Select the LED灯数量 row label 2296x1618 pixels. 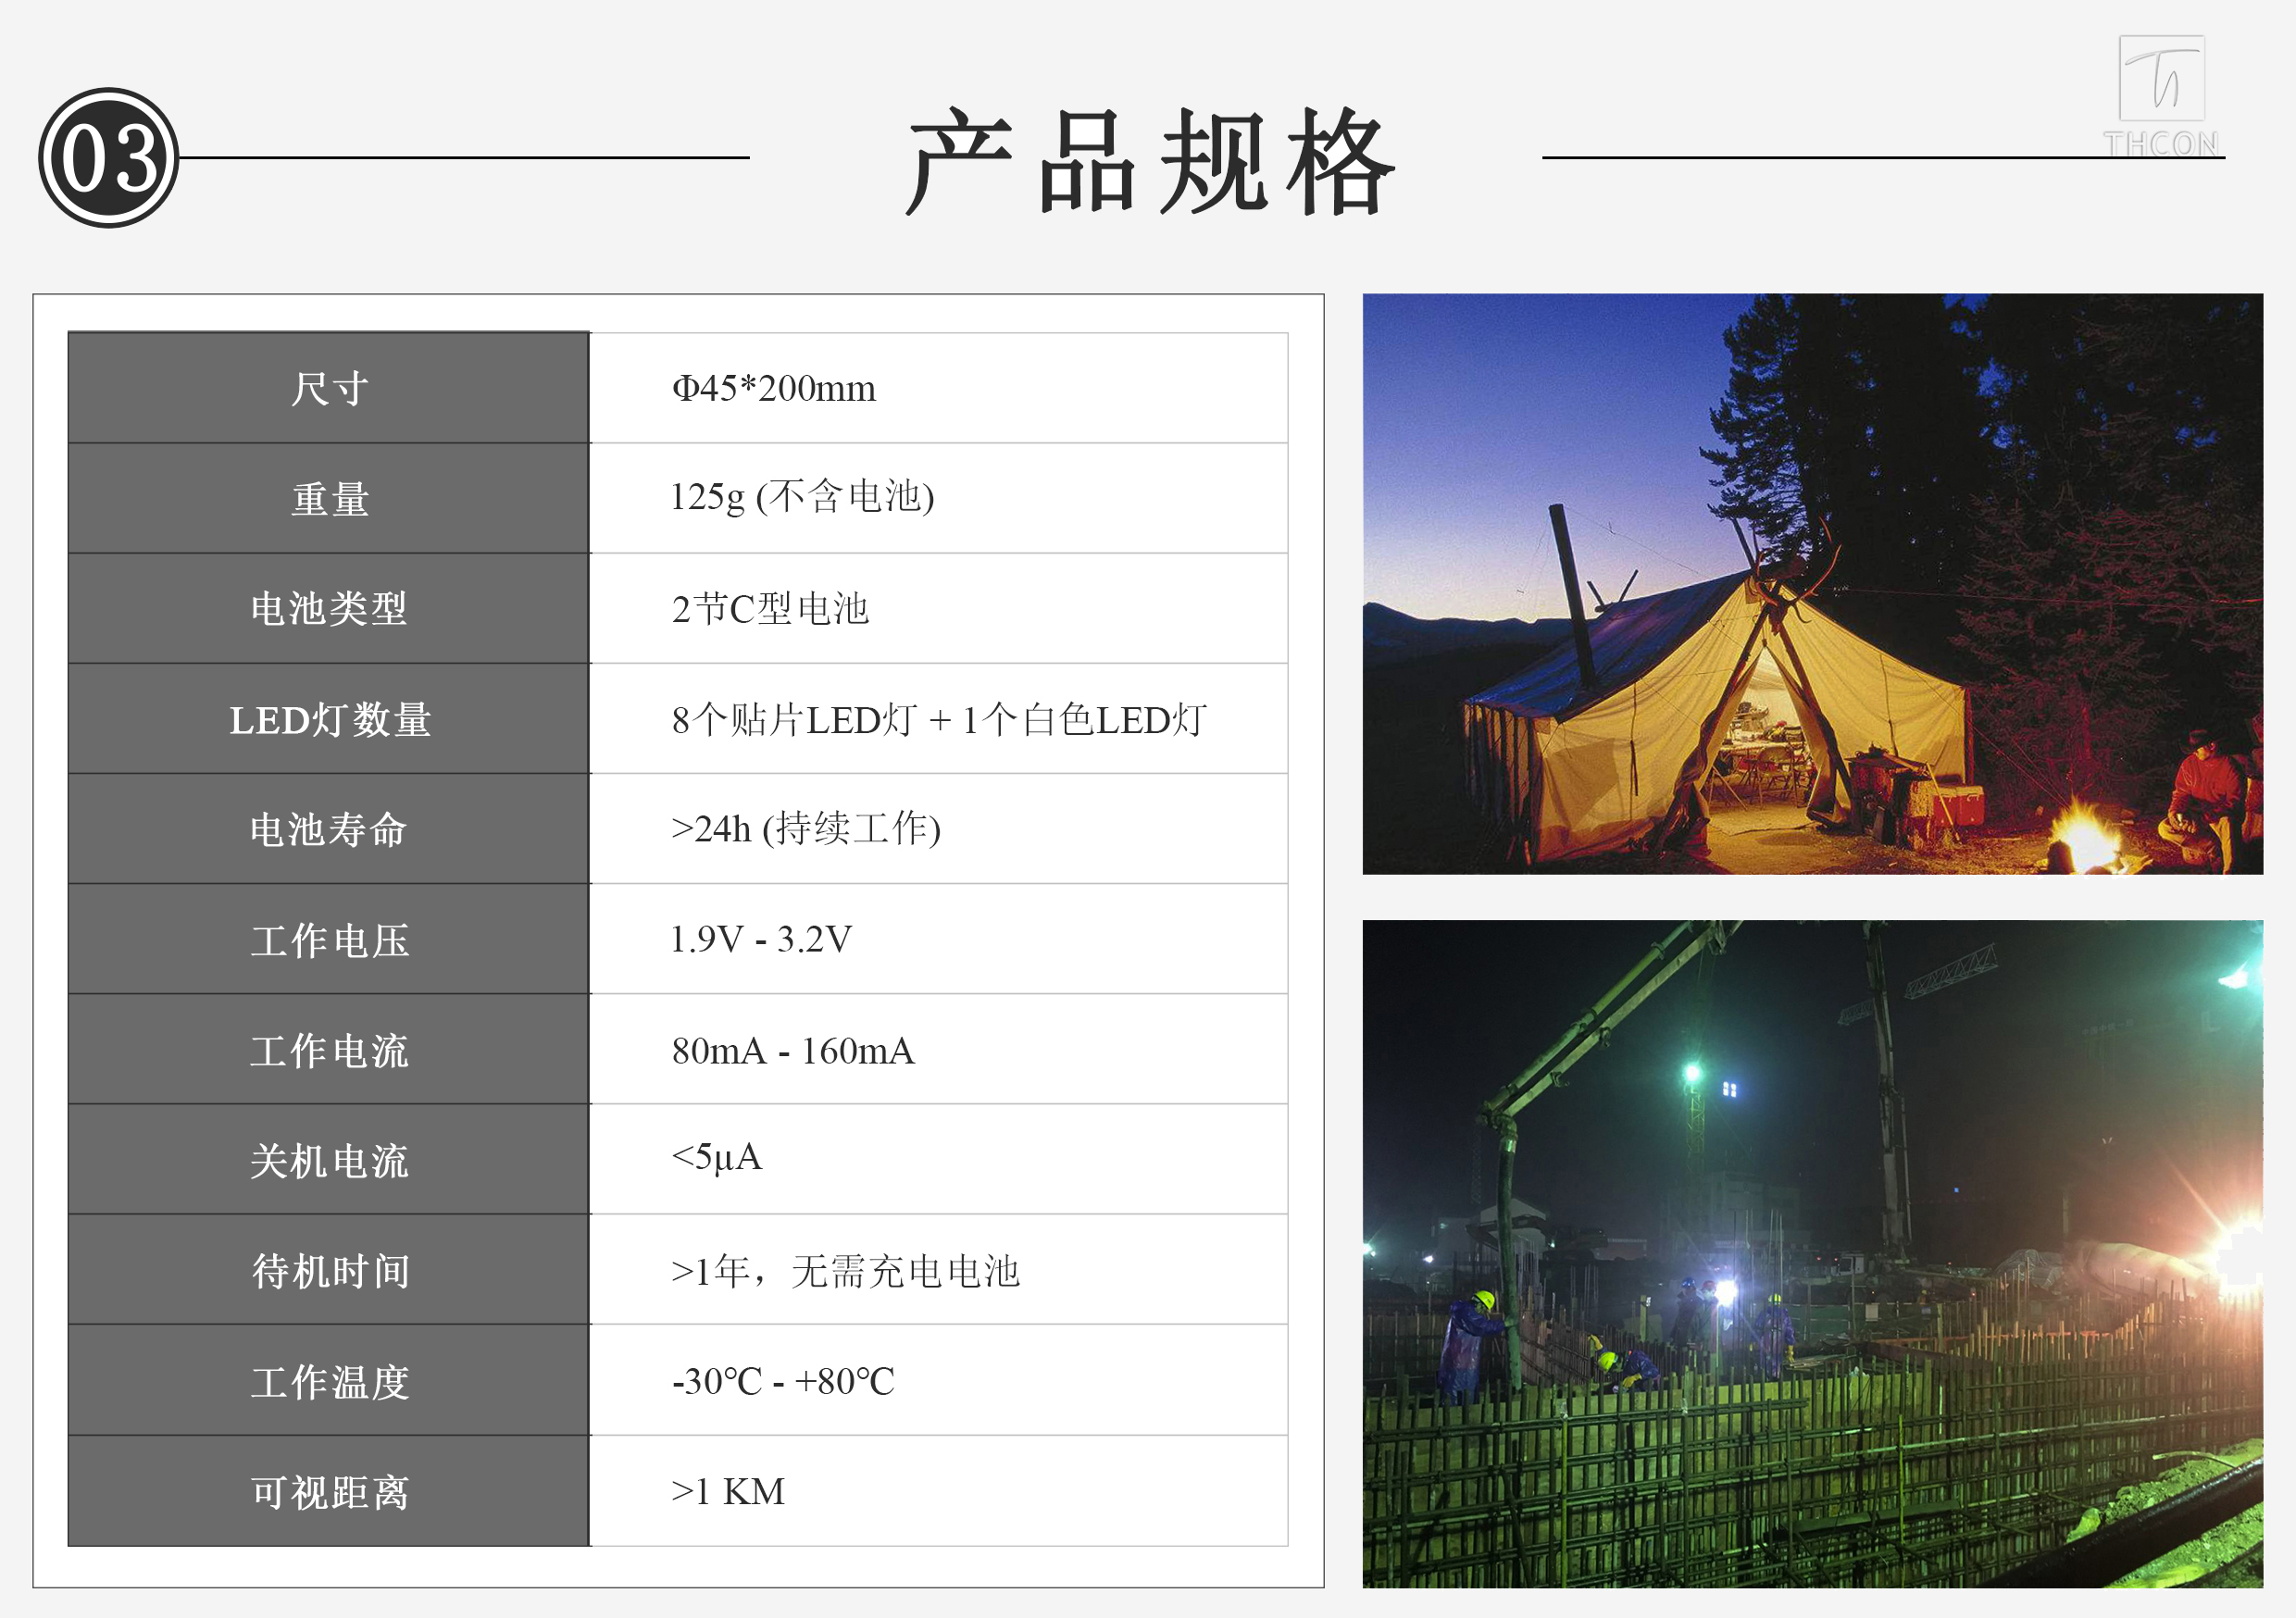point(329,719)
